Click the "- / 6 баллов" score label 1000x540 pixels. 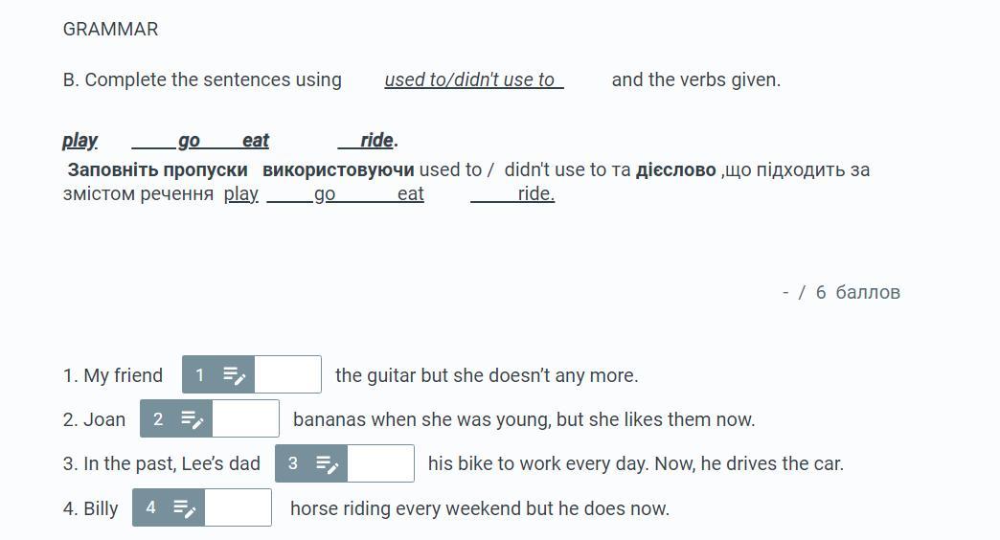(841, 292)
